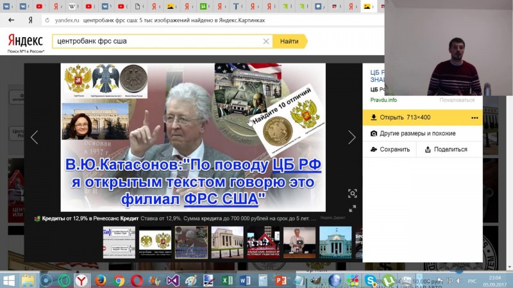Show previous image with left chevron arrow

35,137
